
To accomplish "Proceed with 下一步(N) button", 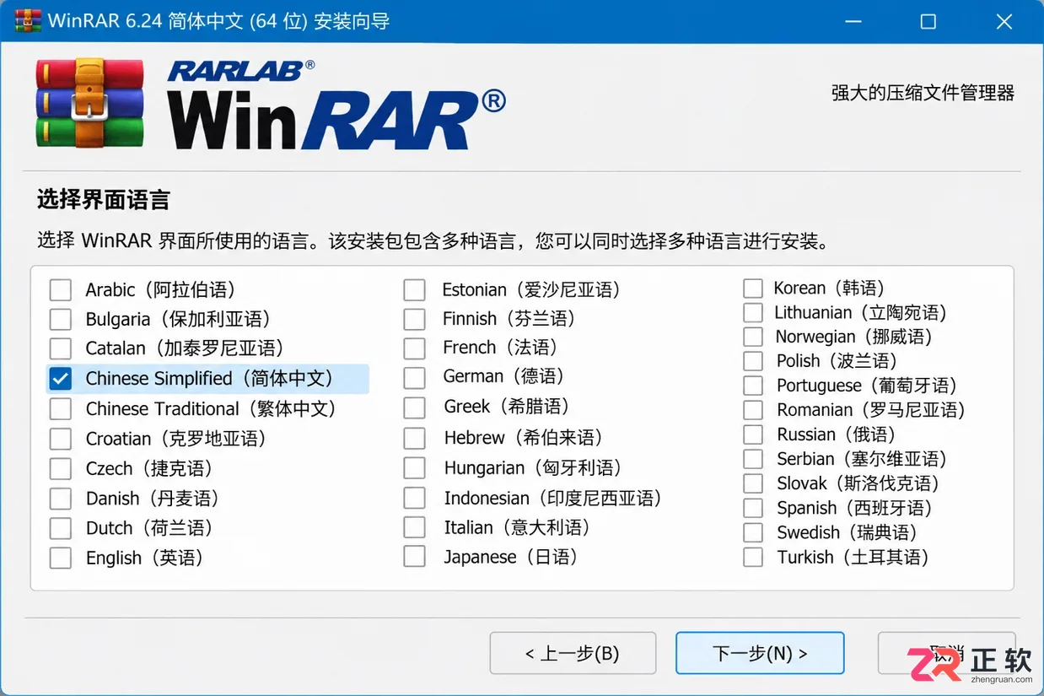I will coord(760,653).
